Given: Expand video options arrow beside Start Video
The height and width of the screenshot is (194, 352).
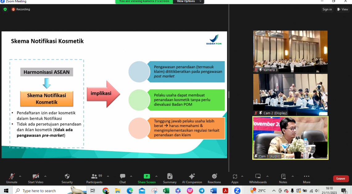Looking at the screenshot, I should (45, 176).
